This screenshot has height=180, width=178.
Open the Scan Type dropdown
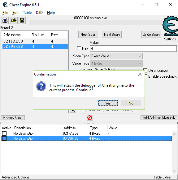point(116,56)
